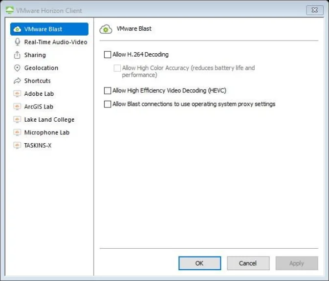Viewport: 329px width, 281px height.
Task: Check Allow Blast connections to use proxy settings
Action: pyautogui.click(x=108, y=104)
